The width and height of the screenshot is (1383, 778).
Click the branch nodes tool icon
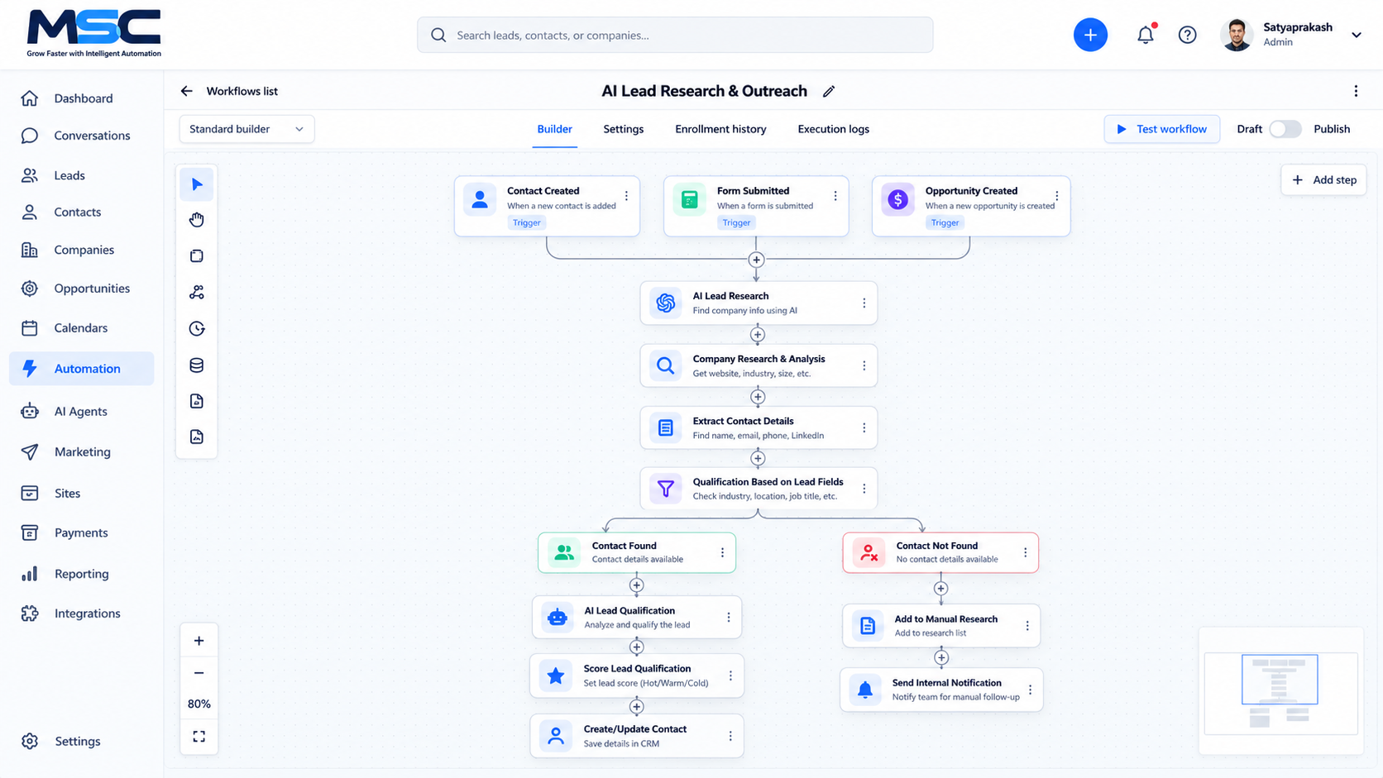(x=197, y=292)
